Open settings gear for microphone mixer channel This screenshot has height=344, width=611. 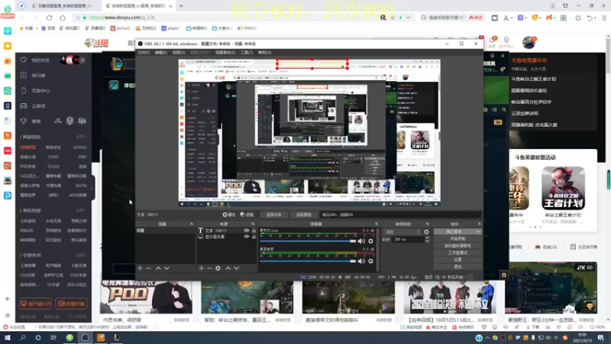tap(370, 241)
